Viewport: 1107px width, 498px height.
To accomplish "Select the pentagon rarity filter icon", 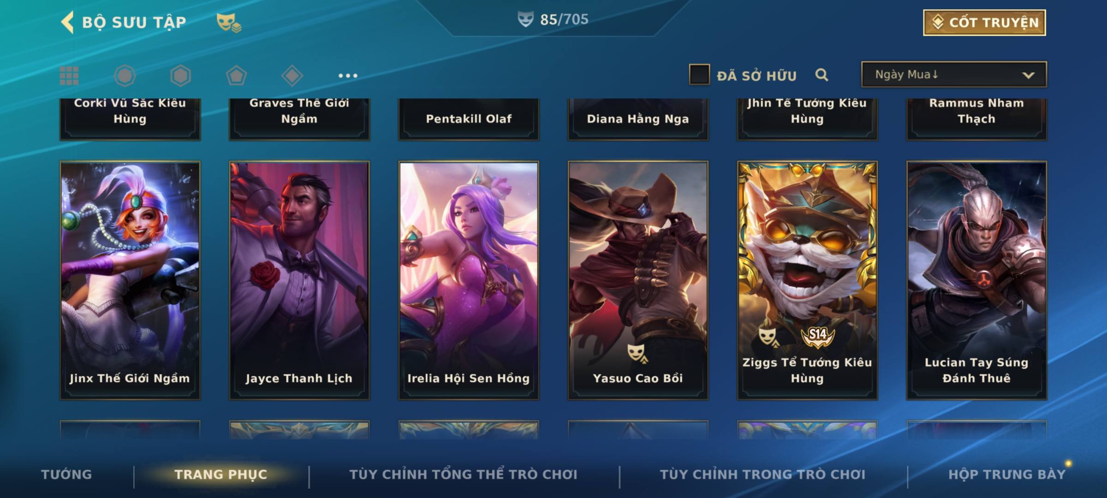I will tap(236, 76).
